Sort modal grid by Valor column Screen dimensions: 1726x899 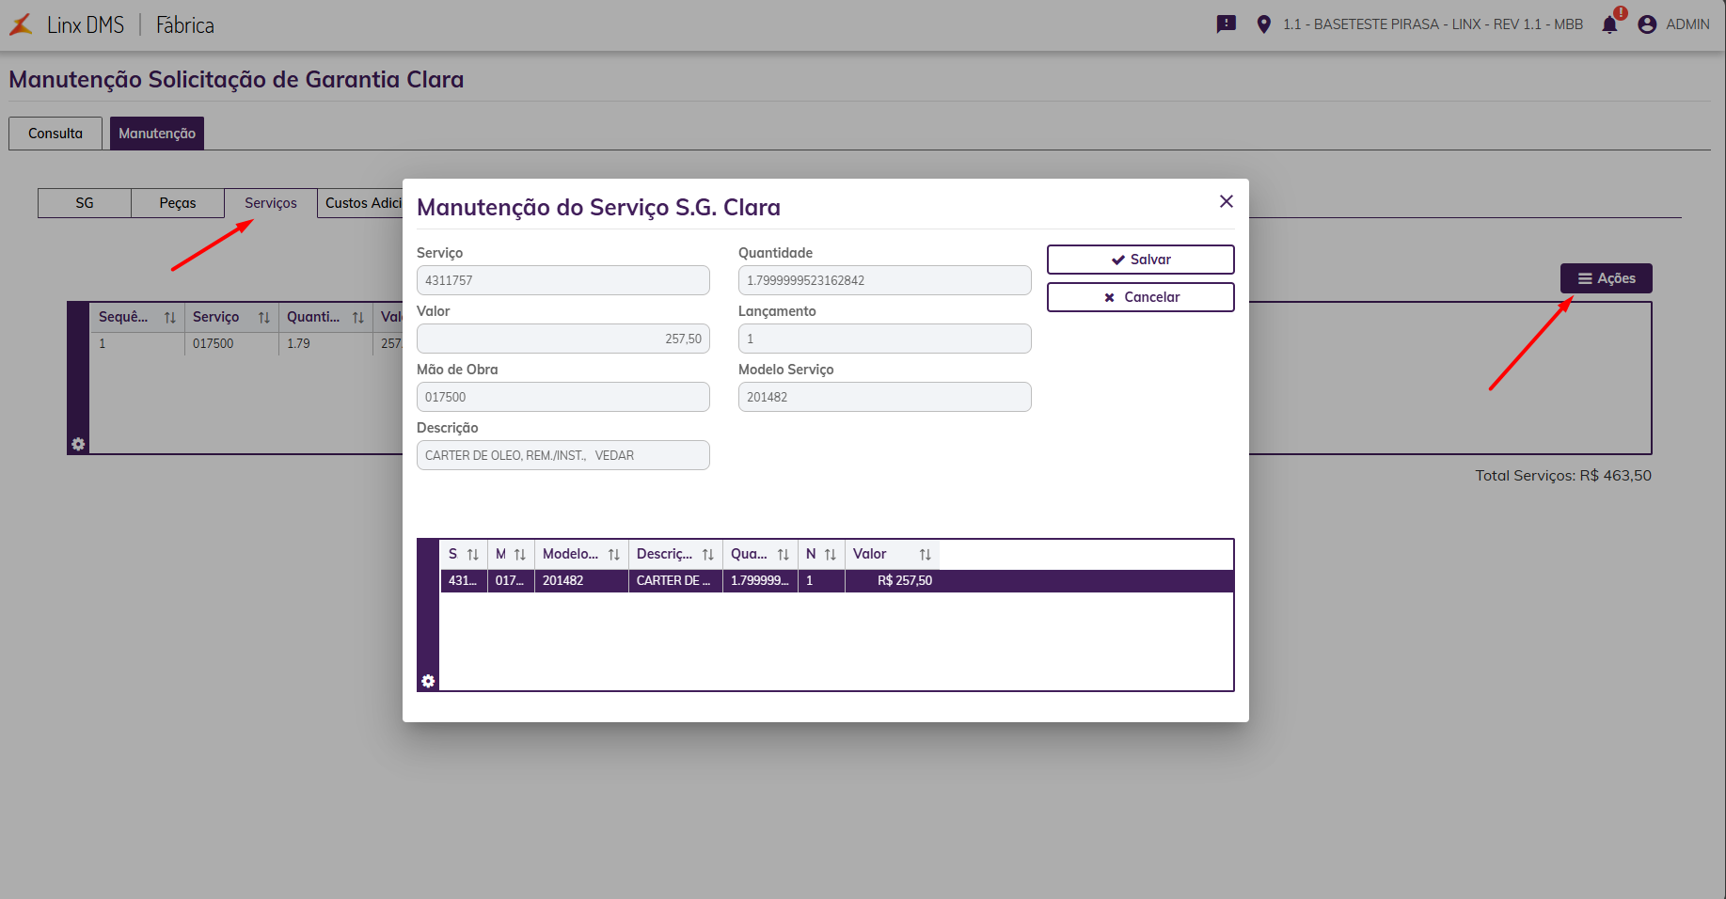(925, 555)
